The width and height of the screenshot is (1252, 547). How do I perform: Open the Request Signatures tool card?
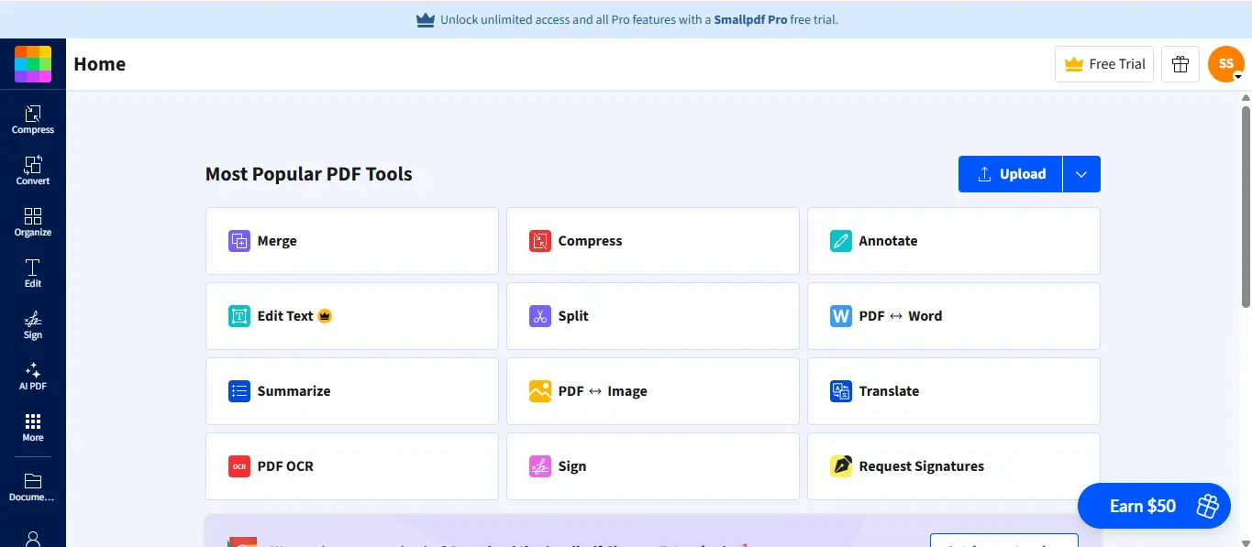pyautogui.click(x=953, y=466)
